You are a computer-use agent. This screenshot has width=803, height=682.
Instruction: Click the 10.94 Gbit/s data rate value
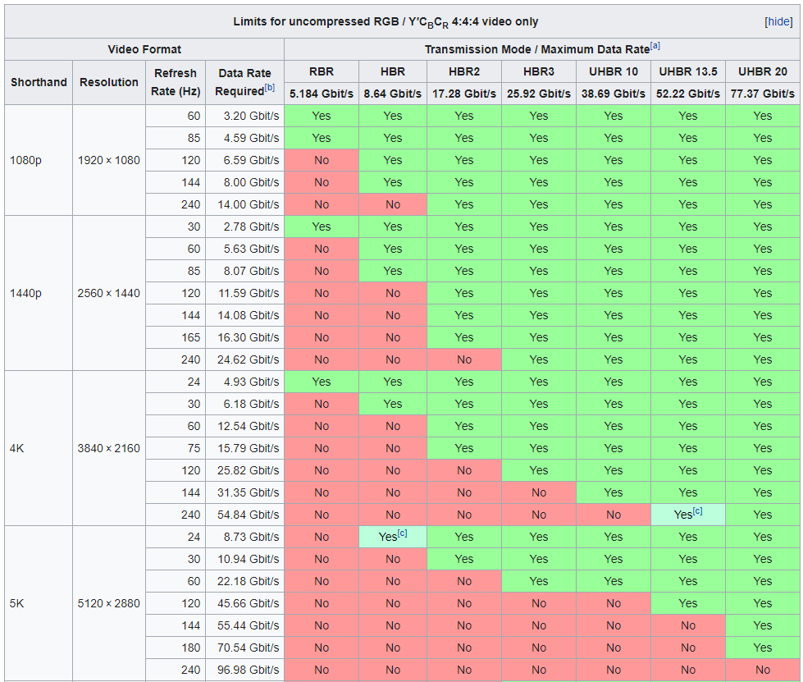click(x=249, y=559)
